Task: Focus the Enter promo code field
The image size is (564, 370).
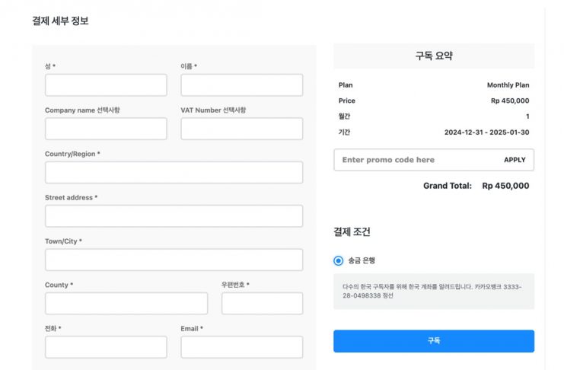Action: 415,160
